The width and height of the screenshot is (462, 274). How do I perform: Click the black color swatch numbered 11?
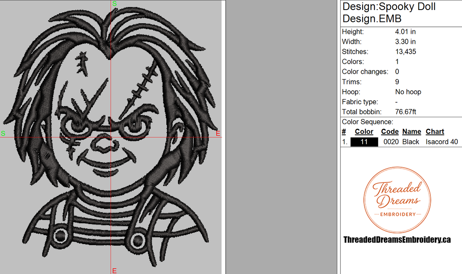click(x=364, y=142)
